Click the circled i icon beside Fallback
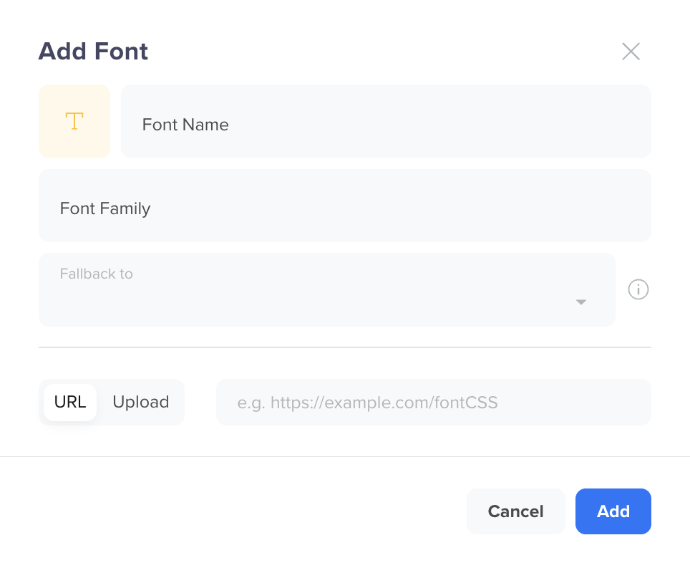This screenshot has width=690, height=573. click(638, 289)
